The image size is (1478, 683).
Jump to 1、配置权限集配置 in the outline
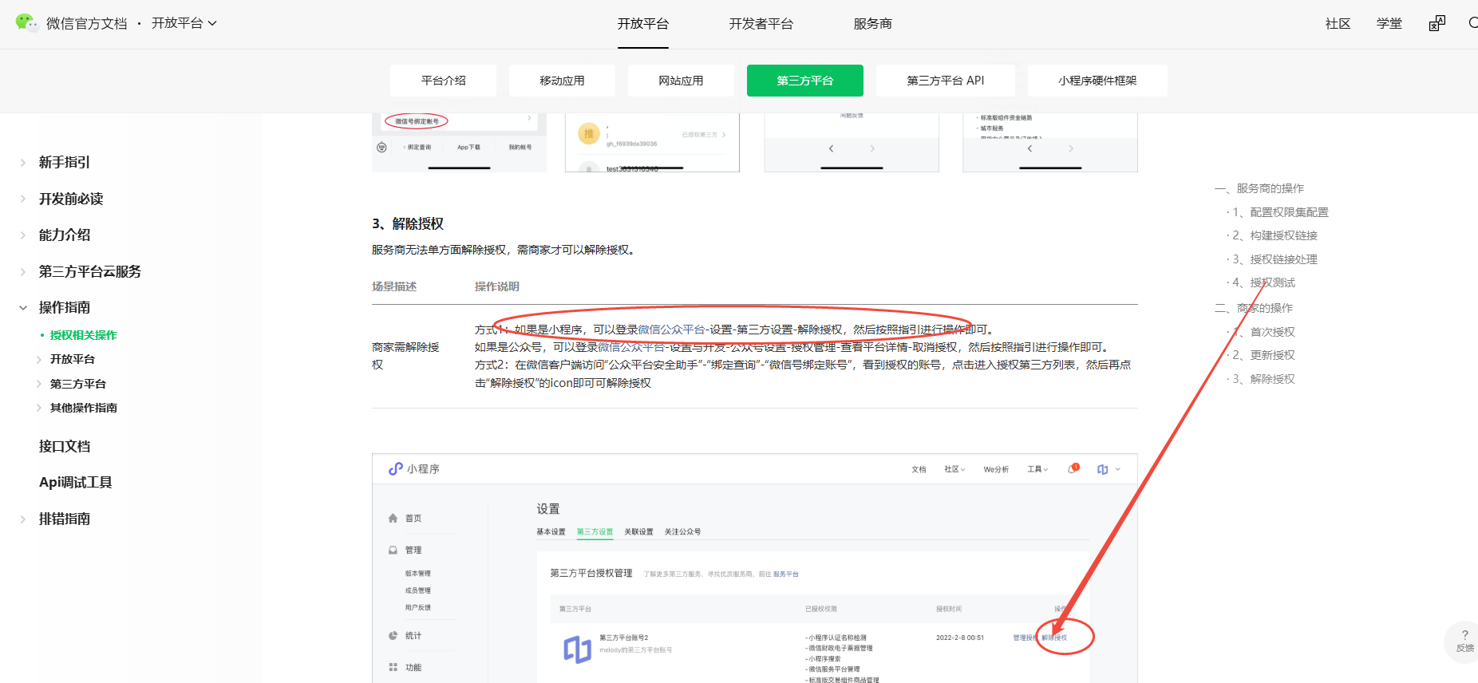click(x=1281, y=212)
